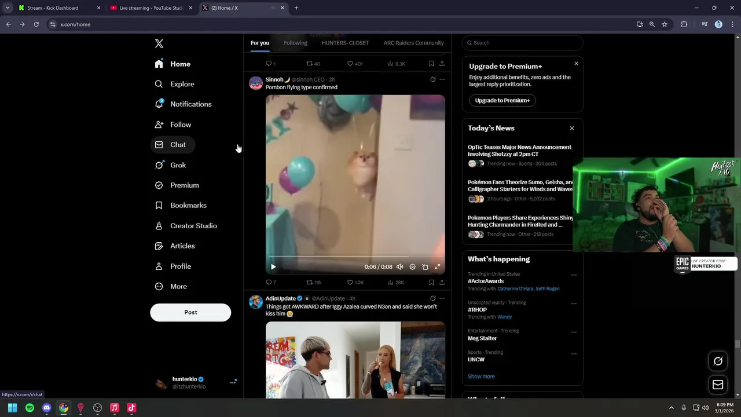Open Notifications in the sidebar
This screenshot has height=417, width=741.
point(184,104)
